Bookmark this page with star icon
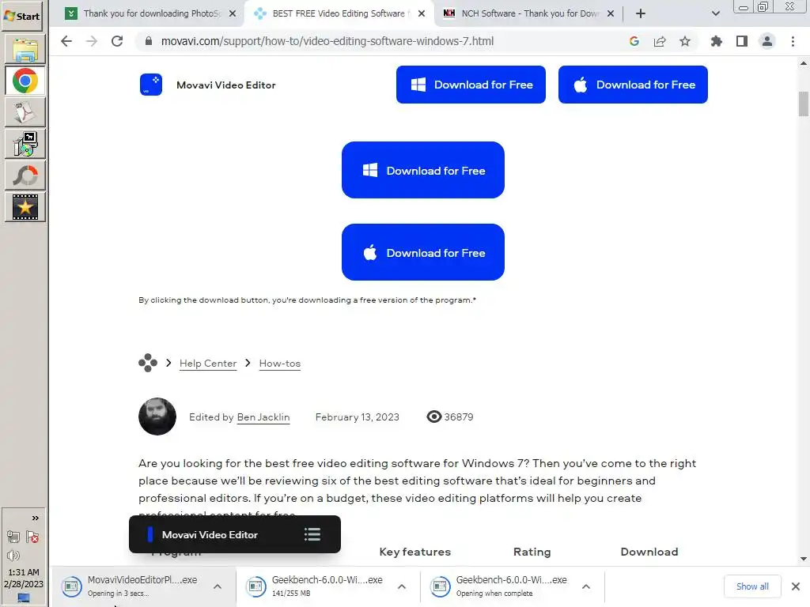 pos(685,41)
